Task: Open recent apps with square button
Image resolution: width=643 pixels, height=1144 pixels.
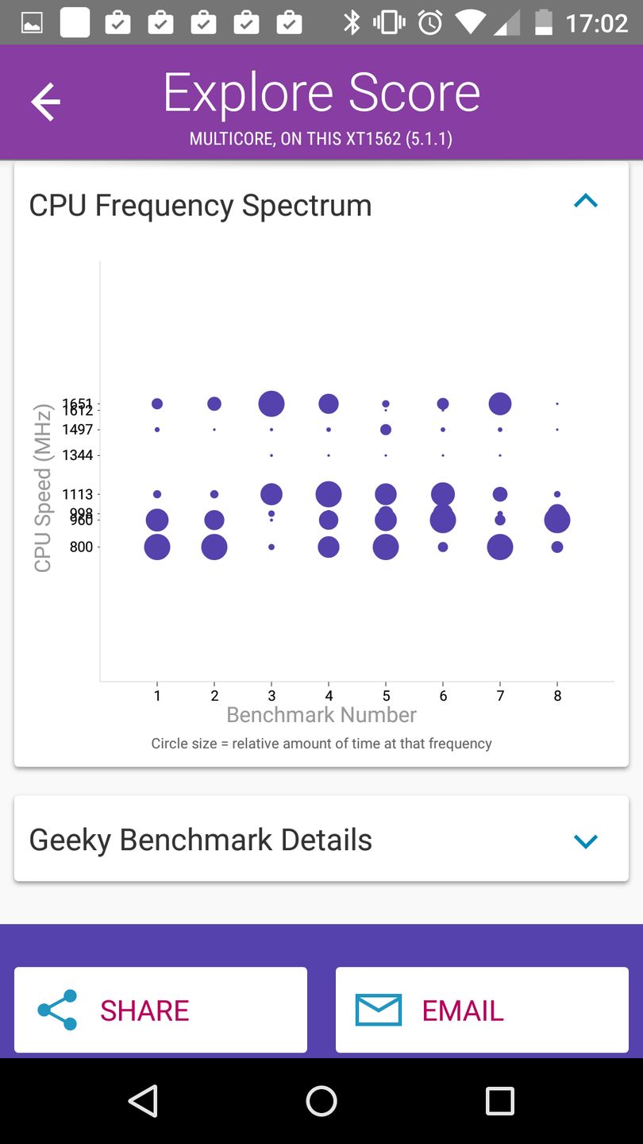Action: (x=499, y=1101)
